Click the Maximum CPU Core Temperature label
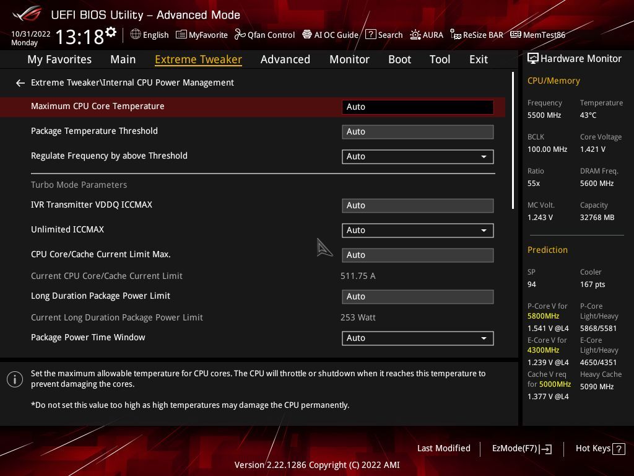The width and height of the screenshot is (634, 476). pyautogui.click(x=97, y=106)
